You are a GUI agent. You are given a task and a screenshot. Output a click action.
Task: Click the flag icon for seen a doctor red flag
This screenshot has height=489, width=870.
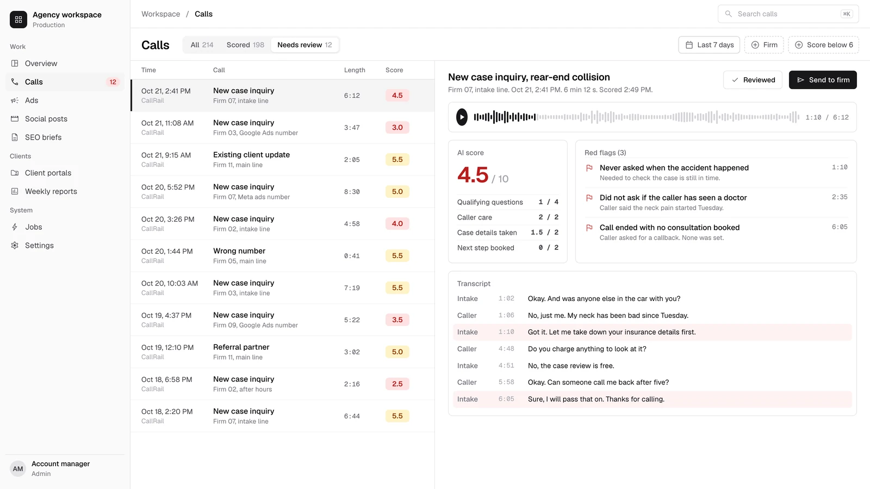coord(589,198)
